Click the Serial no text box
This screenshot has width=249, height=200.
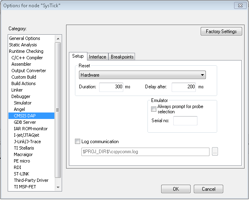coord(185,121)
